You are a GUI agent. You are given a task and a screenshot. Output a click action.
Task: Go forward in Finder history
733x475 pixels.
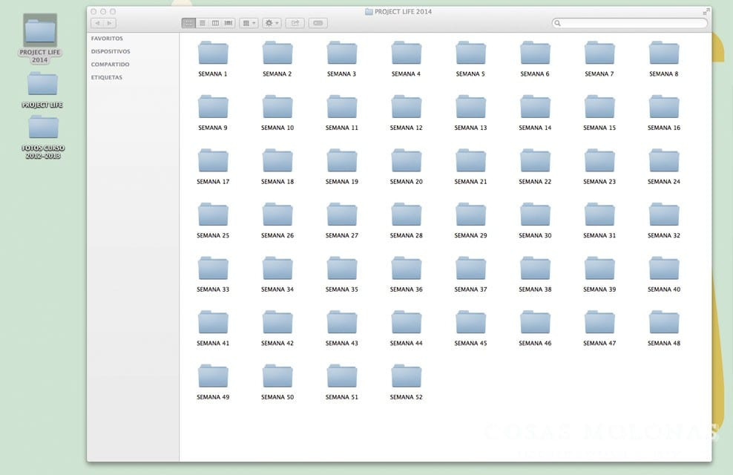(110, 23)
